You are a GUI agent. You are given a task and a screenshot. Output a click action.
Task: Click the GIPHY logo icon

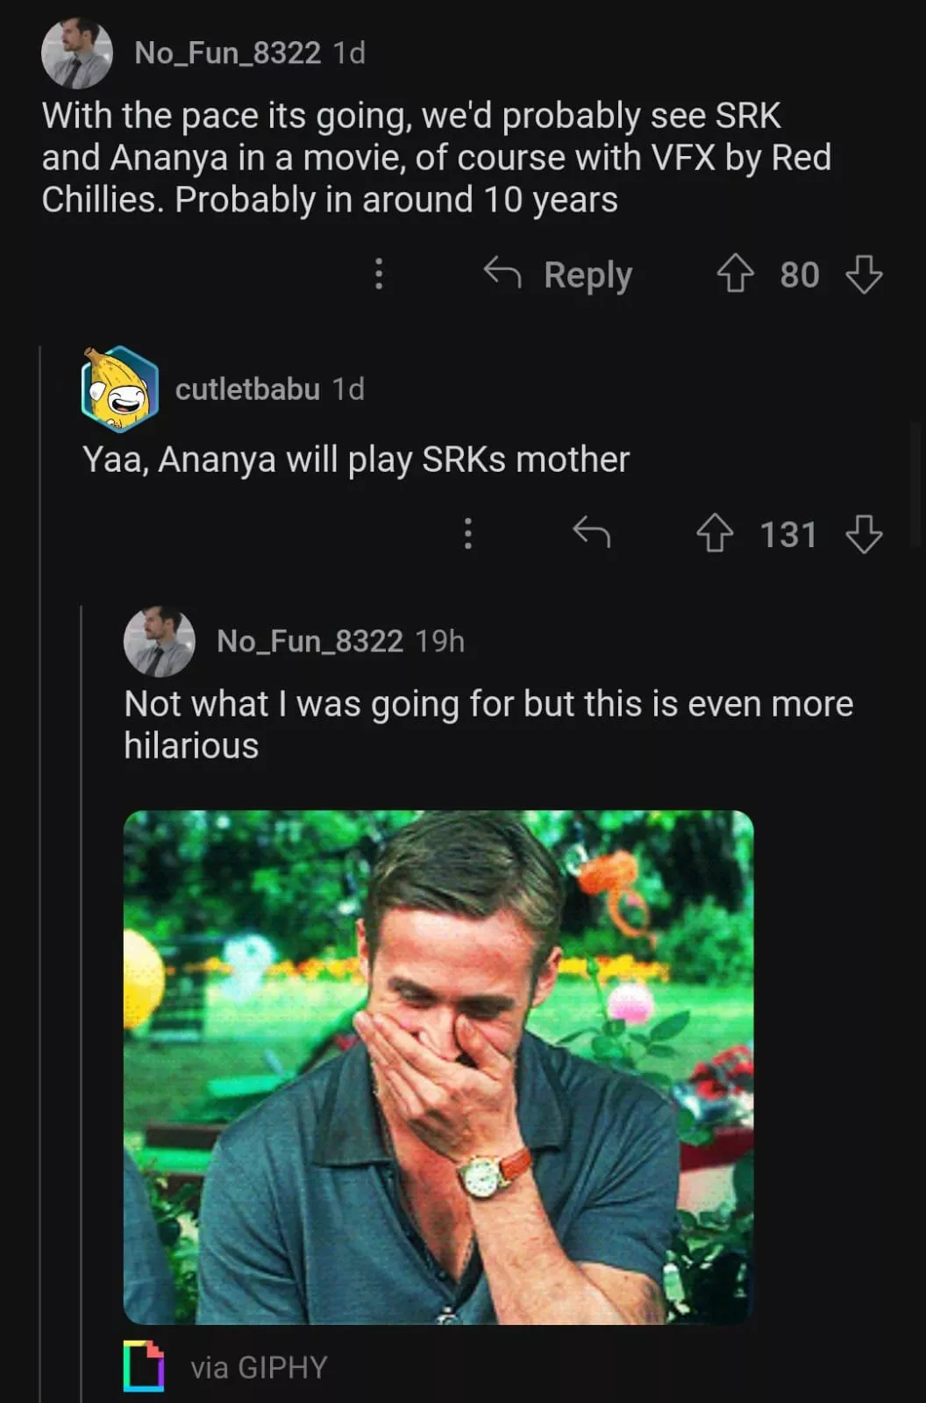pyautogui.click(x=144, y=1366)
